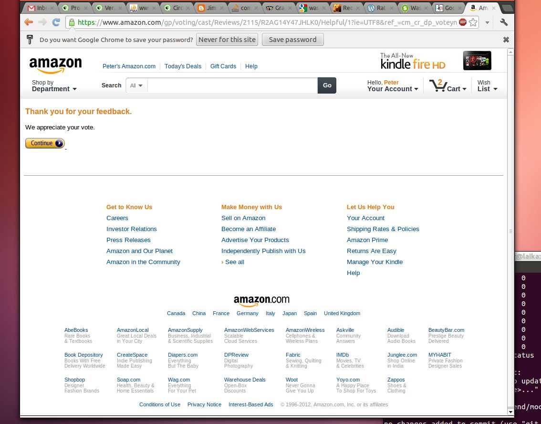
Task: Open Become an Affiliate link
Action: pos(249,229)
